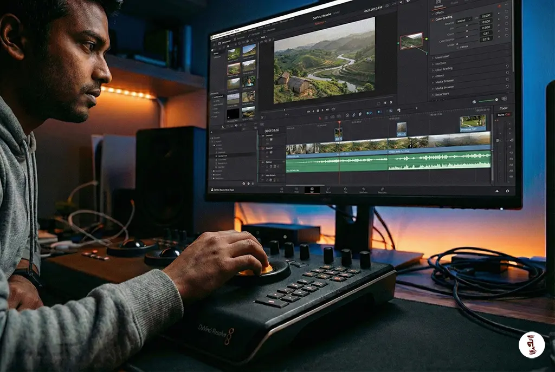555x372 pixels.
Task: Adjust the slider beside the 0.000 value
Action: tap(467, 31)
